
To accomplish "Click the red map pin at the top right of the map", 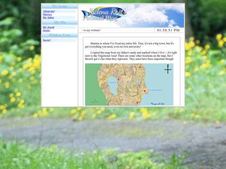I will tap(140, 67).
